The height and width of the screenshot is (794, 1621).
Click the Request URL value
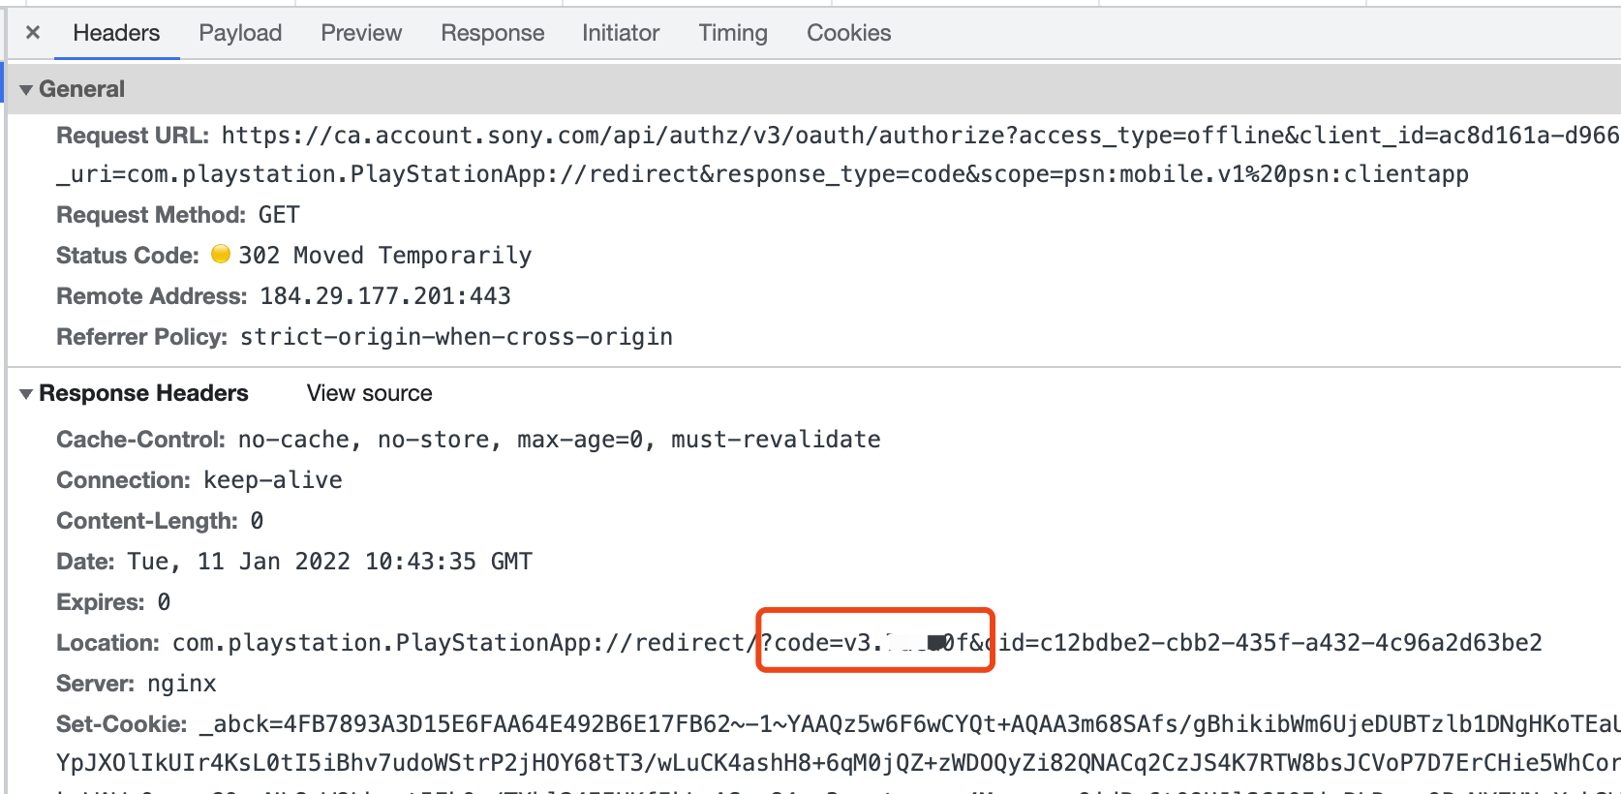872,136
